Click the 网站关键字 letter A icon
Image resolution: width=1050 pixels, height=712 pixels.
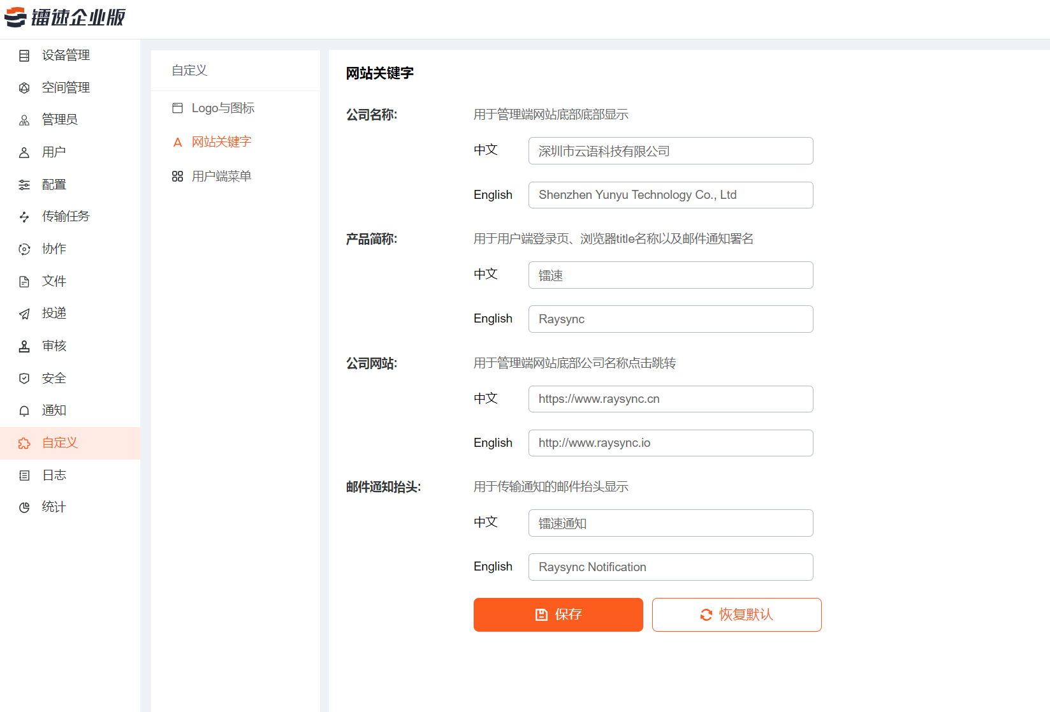178,142
